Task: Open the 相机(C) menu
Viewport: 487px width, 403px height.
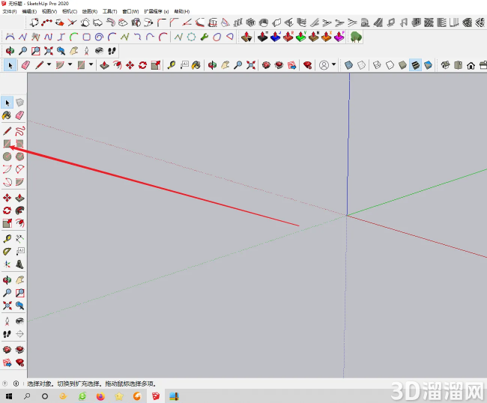Action: (70, 11)
